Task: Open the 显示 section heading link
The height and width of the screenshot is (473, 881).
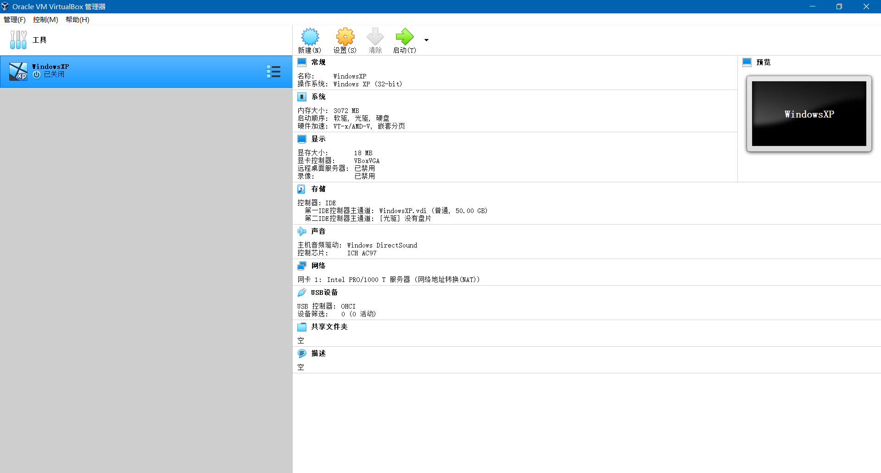Action: point(318,139)
